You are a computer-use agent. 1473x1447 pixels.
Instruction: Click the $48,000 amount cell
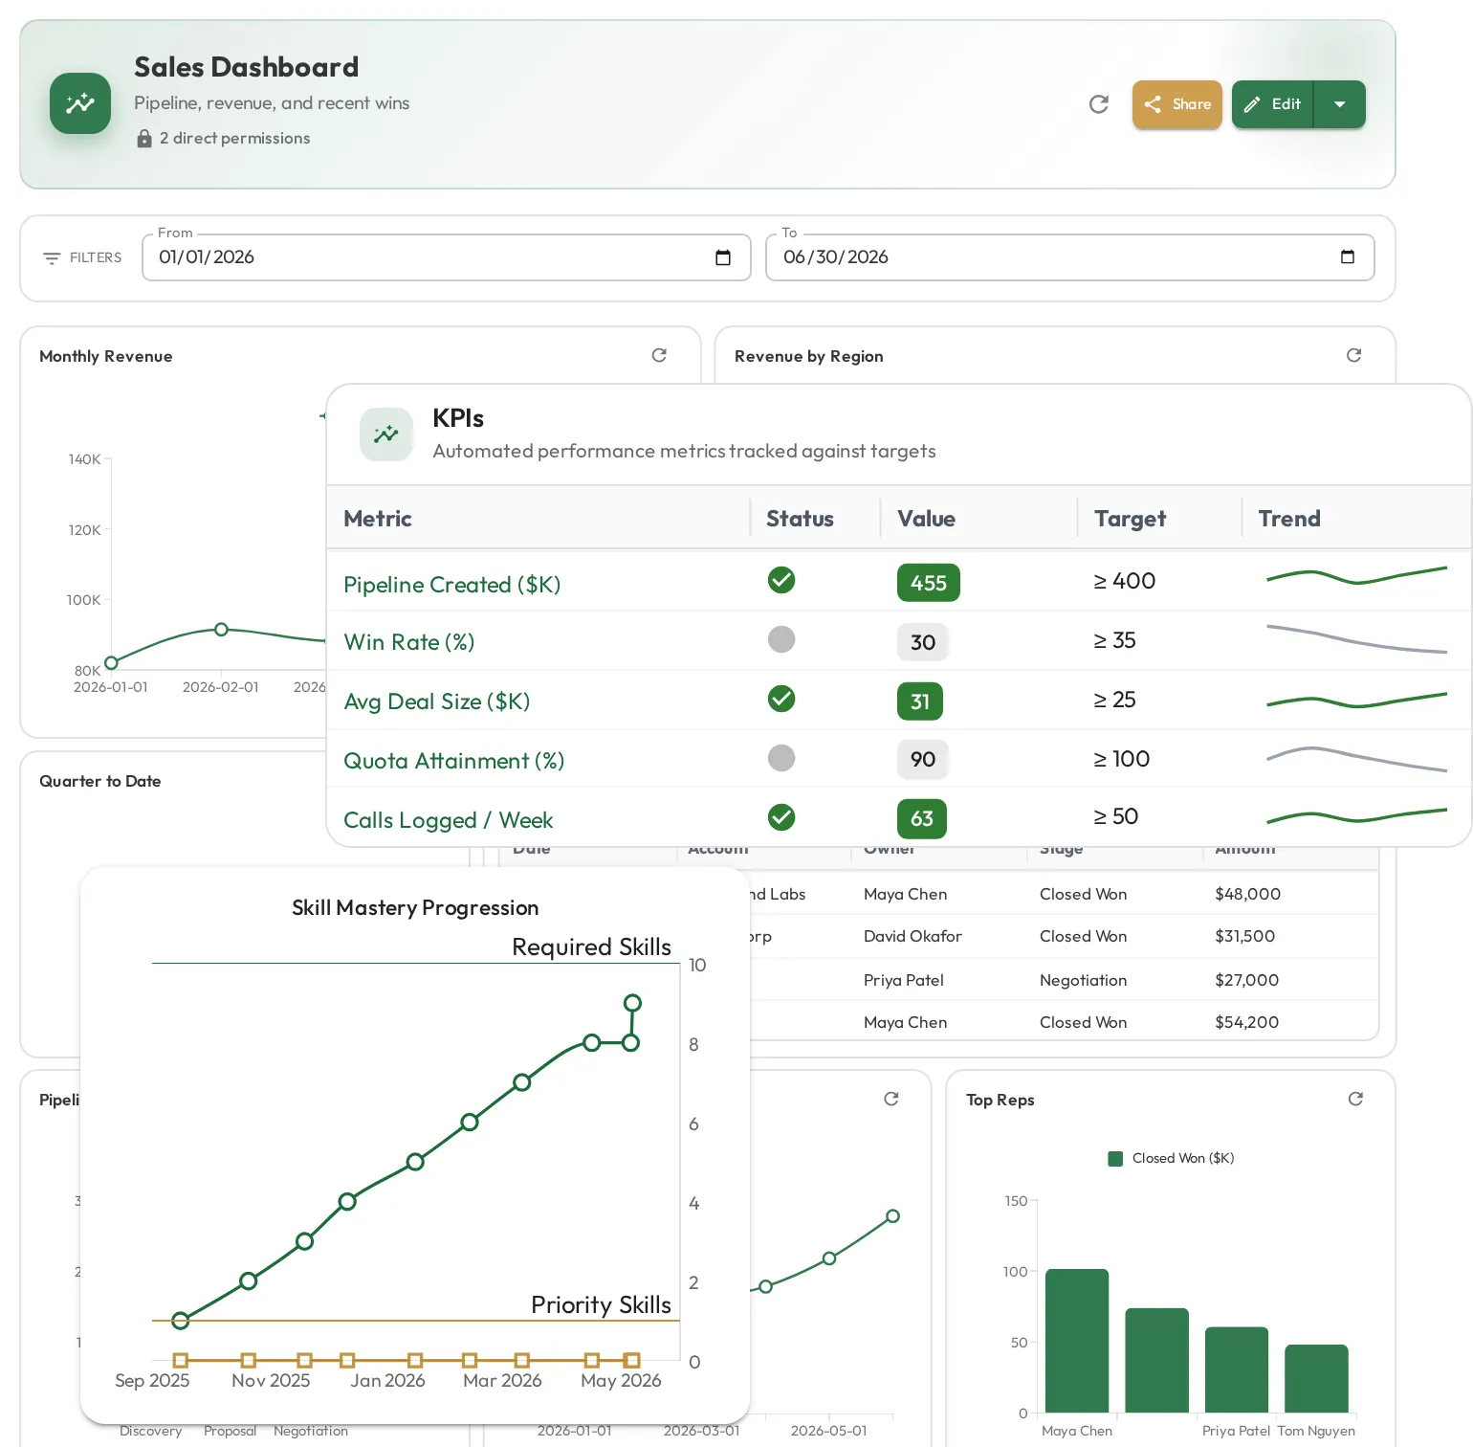(x=1247, y=894)
